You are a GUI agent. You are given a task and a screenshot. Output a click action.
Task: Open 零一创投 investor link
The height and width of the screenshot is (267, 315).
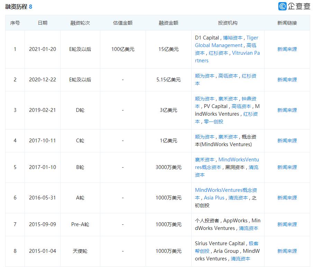[214, 122]
